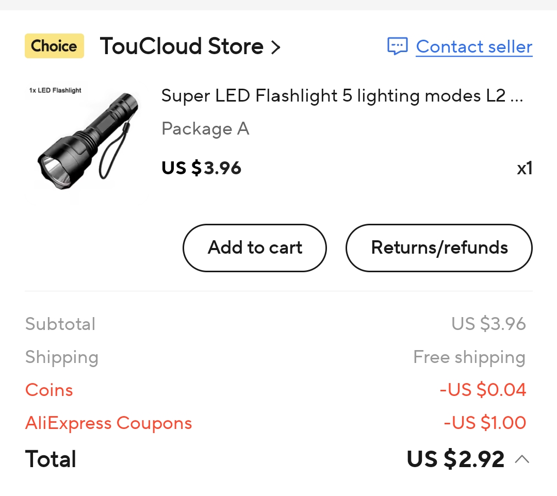Click the Subtotal row label
Screen dimensions: 557x496
coord(60,324)
